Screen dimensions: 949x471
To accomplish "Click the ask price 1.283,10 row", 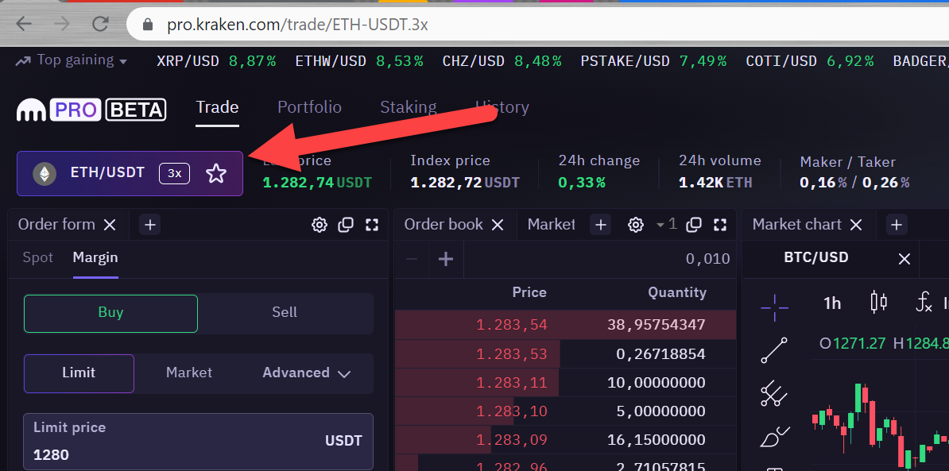I will (x=565, y=411).
